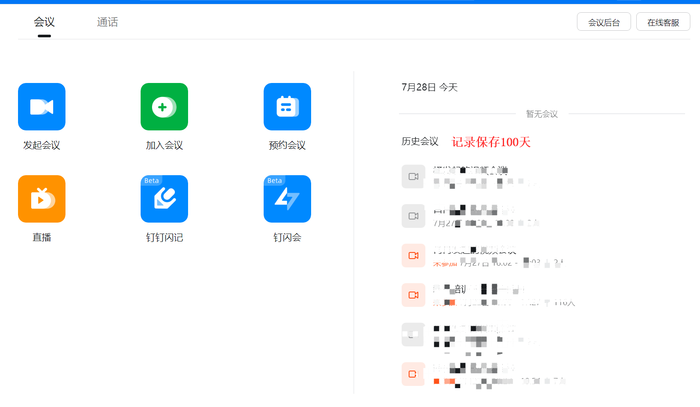Click the 预约会议 text label
Screen dimensions: 700x407
click(287, 145)
